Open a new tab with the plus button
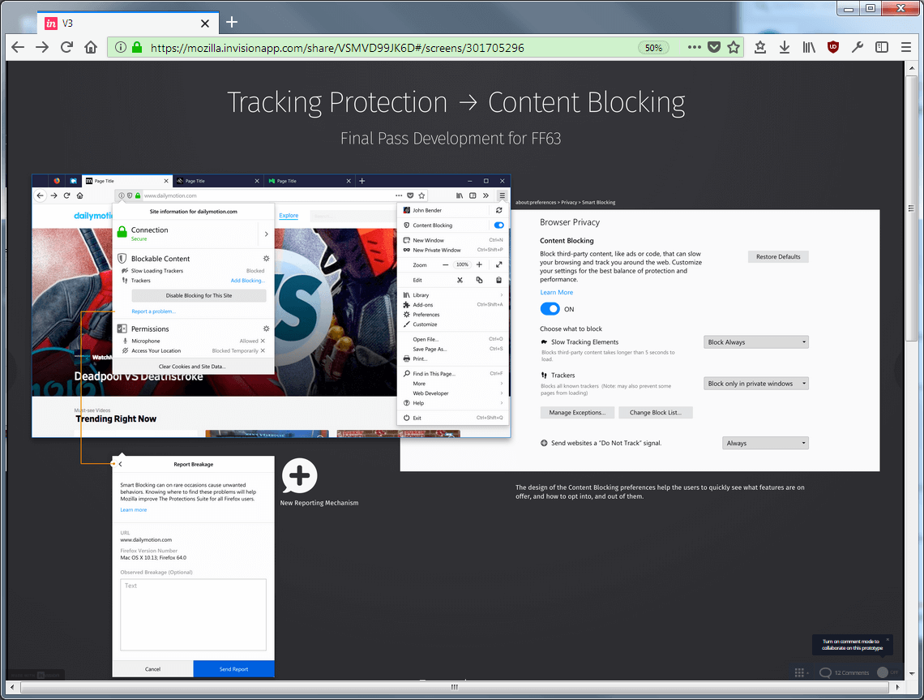Viewport: 924px width, 700px height. pyautogui.click(x=232, y=22)
